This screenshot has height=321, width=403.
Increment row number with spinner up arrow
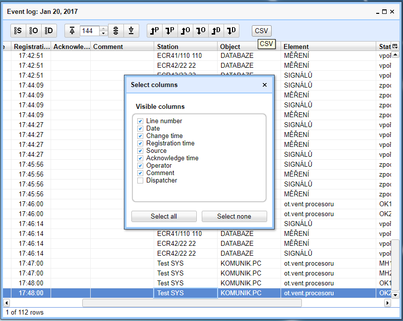(x=103, y=29)
